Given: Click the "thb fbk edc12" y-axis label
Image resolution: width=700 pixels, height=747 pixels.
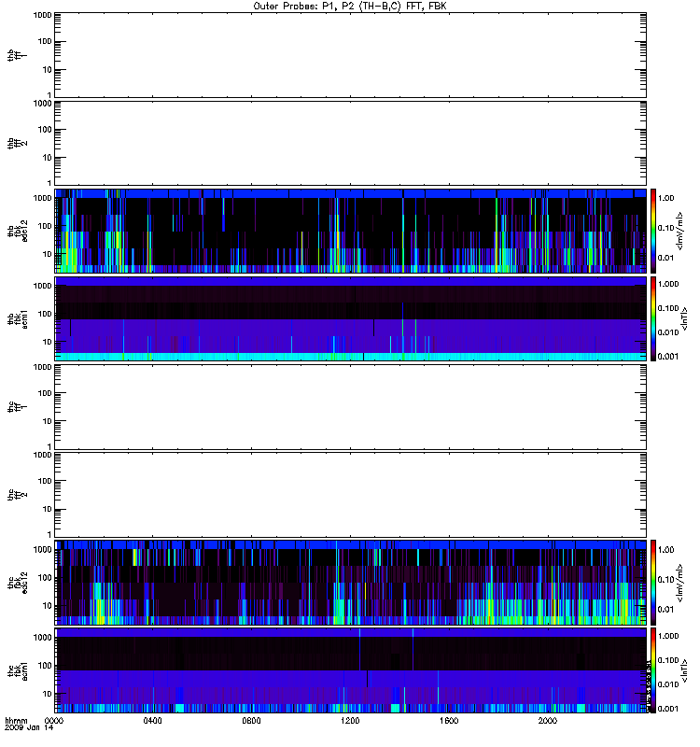Looking at the screenshot, I should [18, 231].
